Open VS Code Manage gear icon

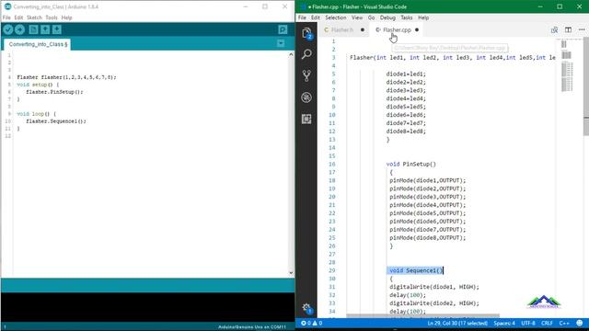306,308
